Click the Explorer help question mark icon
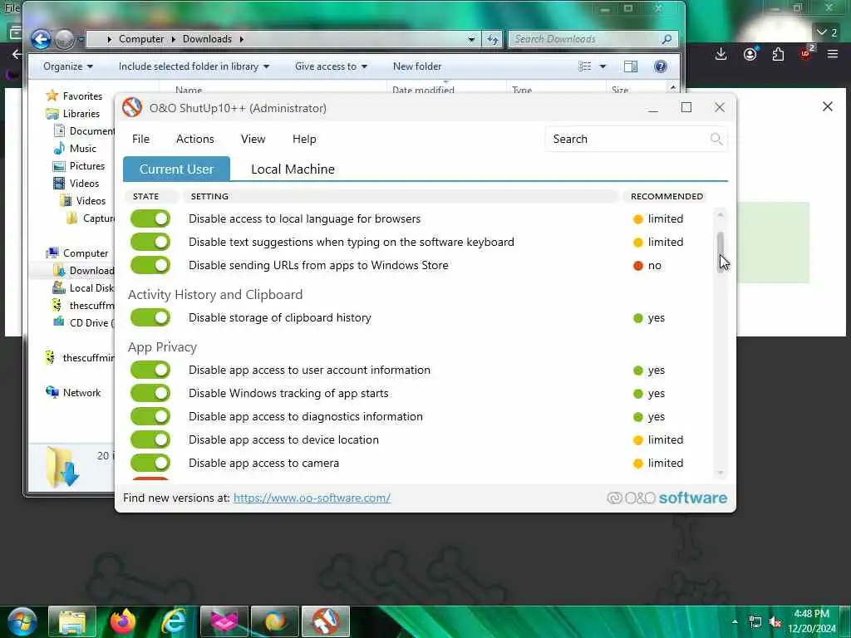The height and width of the screenshot is (638, 851). 661,66
